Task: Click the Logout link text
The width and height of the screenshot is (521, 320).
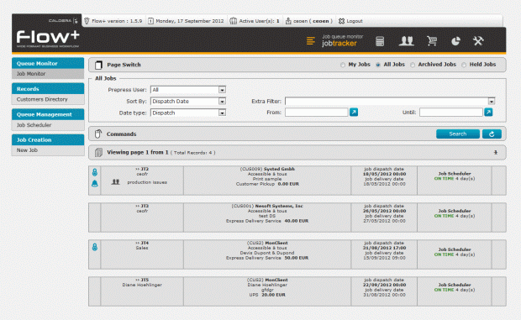Action: [355, 21]
